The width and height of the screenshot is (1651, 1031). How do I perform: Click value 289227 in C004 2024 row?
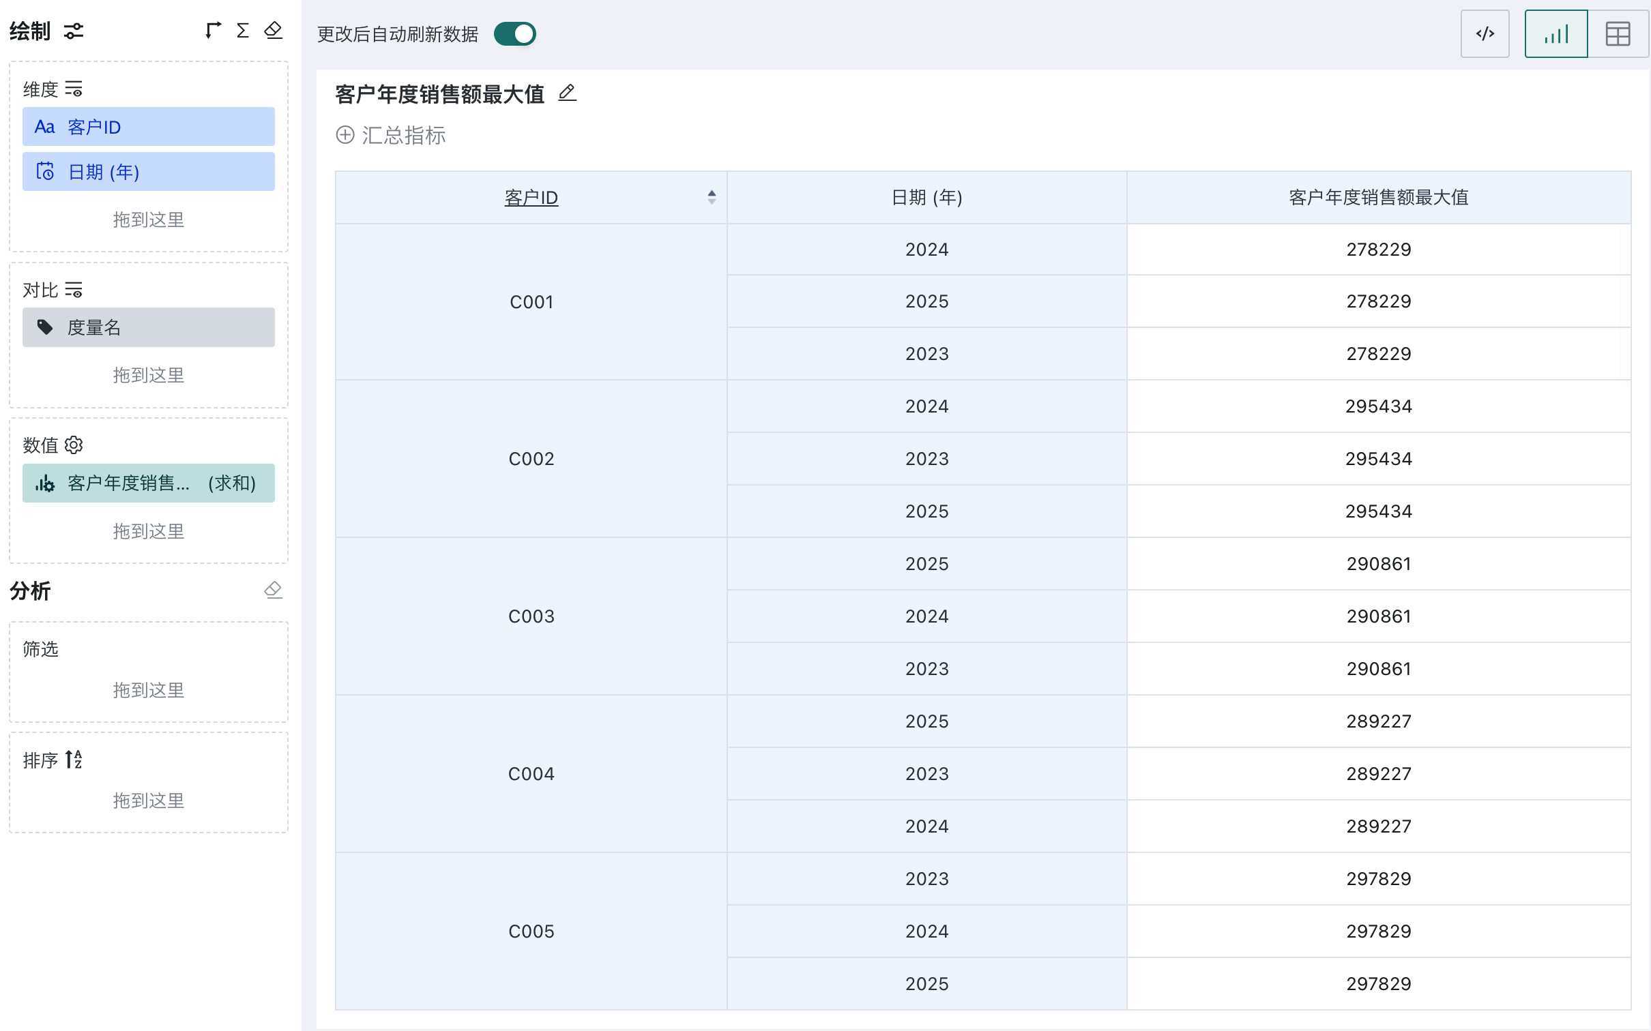[1378, 826]
